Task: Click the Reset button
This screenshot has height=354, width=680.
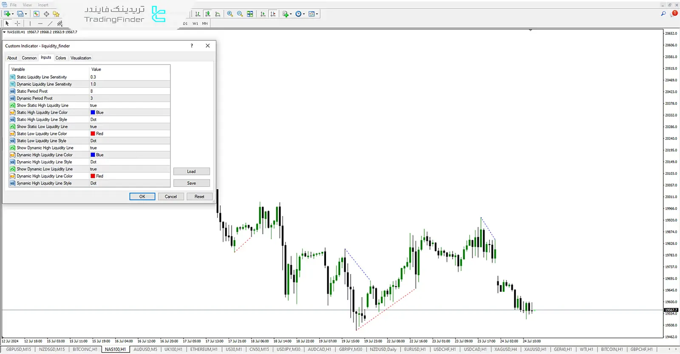Action: pyautogui.click(x=199, y=197)
